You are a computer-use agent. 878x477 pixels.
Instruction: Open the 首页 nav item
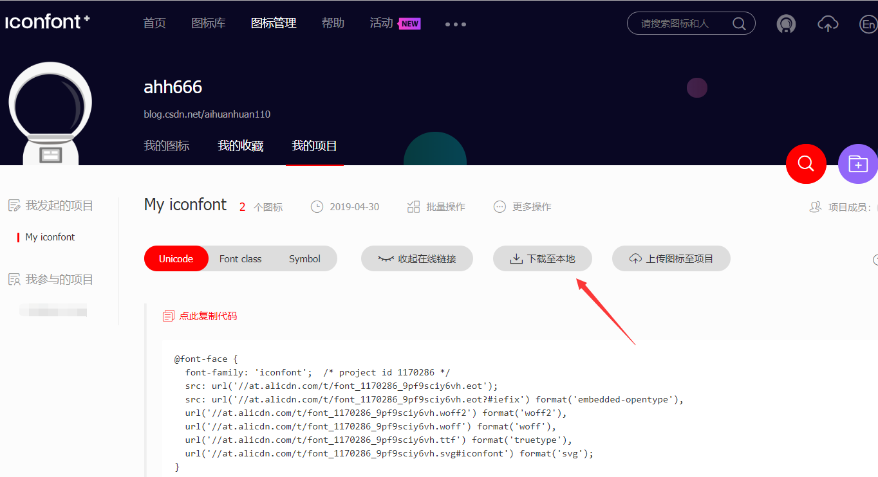click(x=154, y=23)
